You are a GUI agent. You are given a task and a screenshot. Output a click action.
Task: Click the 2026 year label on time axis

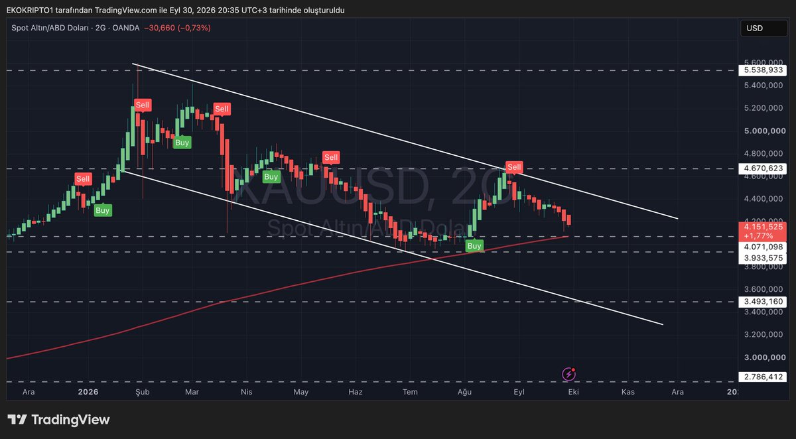(88, 392)
